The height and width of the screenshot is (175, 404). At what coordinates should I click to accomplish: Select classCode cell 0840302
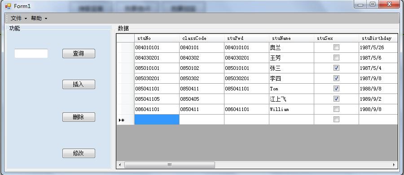[x=202, y=58]
